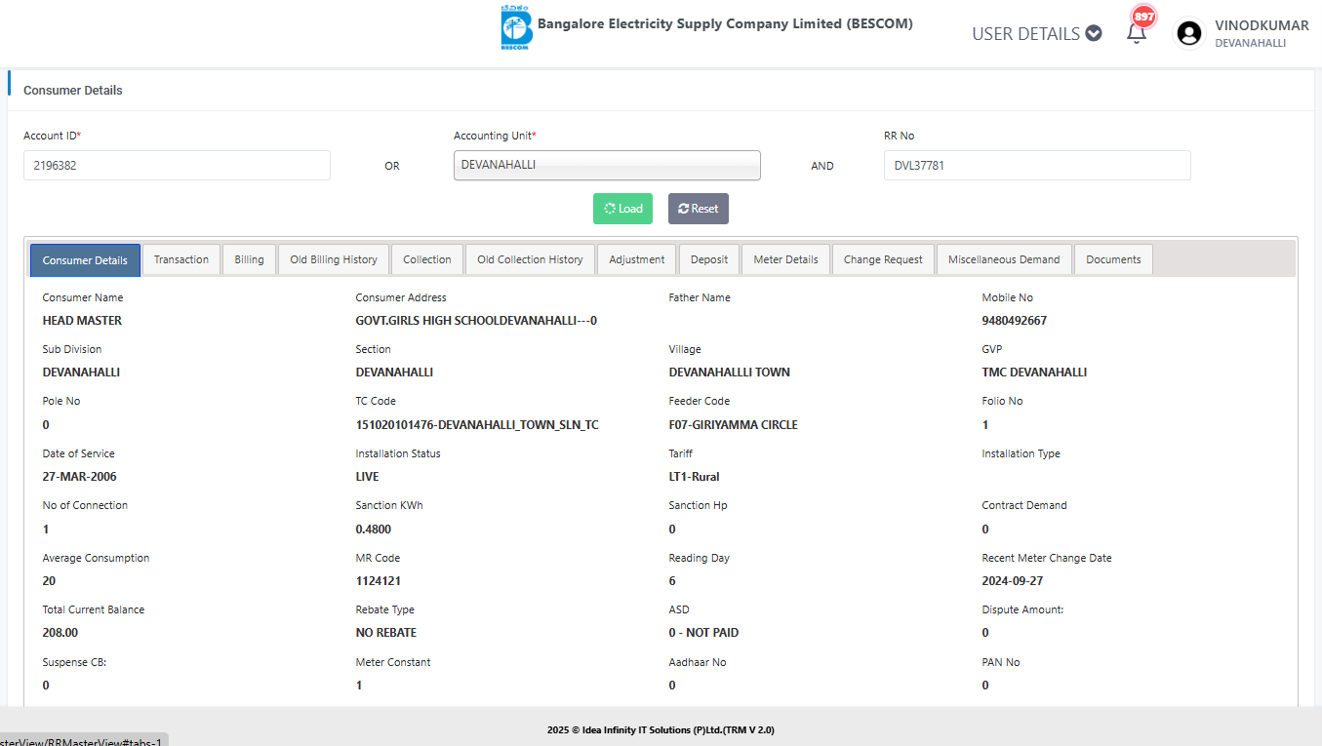
Task: Click the Account ID input field
Action: tap(177, 166)
